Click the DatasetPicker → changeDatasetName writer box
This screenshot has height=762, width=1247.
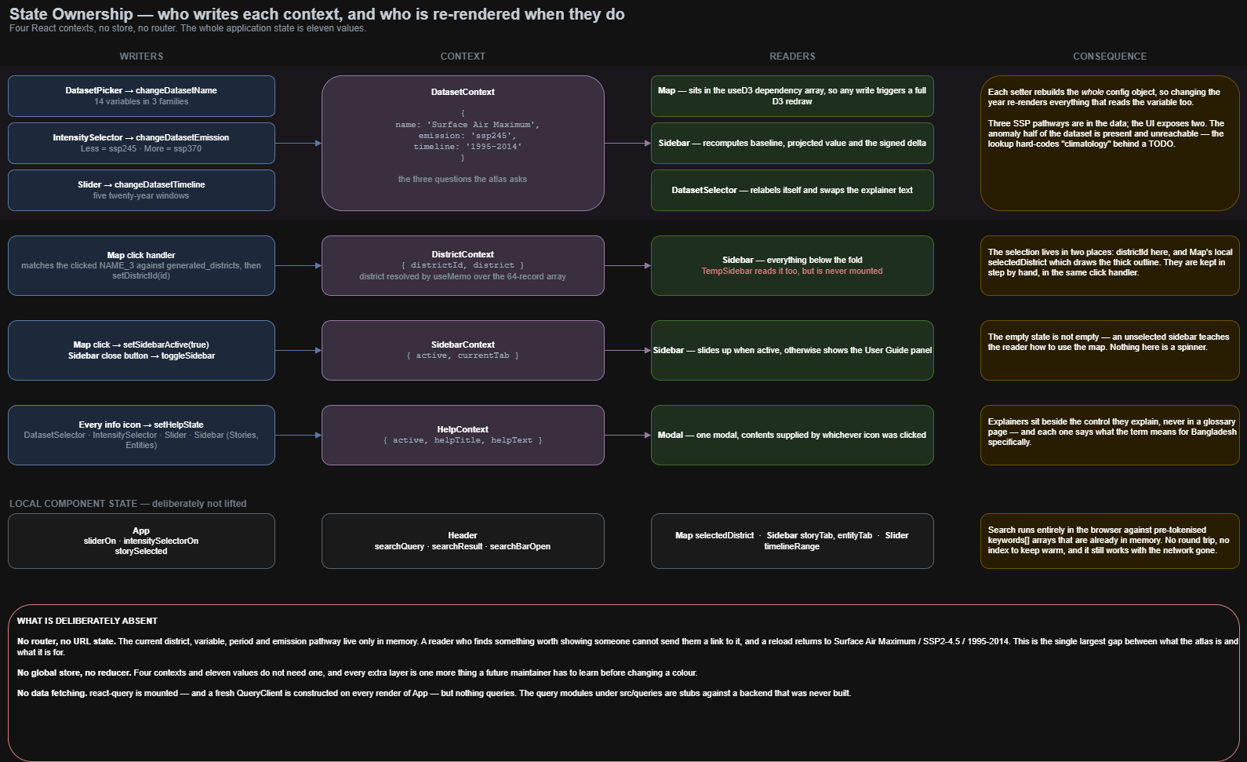click(x=141, y=96)
